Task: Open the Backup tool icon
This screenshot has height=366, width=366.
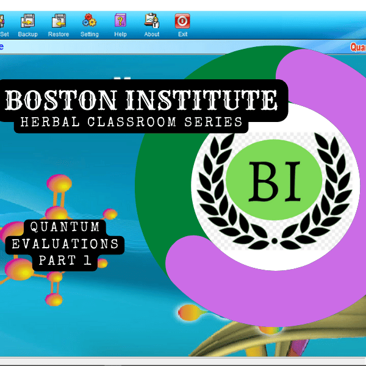Action: point(28,21)
